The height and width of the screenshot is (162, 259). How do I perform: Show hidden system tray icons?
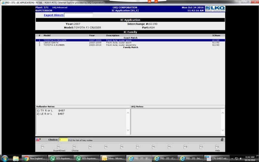232,158
